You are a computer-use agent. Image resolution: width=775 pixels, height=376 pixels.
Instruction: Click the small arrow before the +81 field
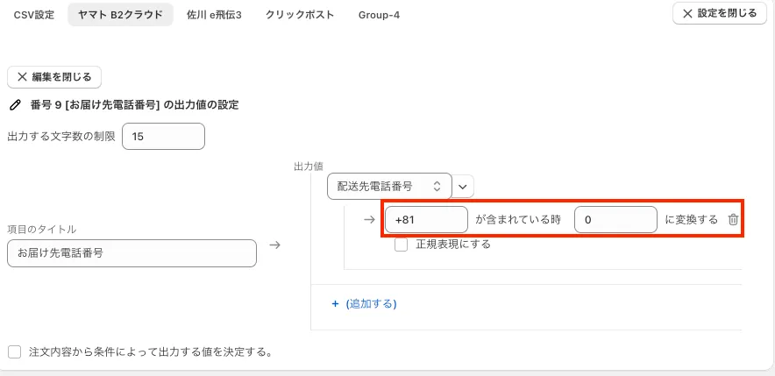tap(369, 220)
